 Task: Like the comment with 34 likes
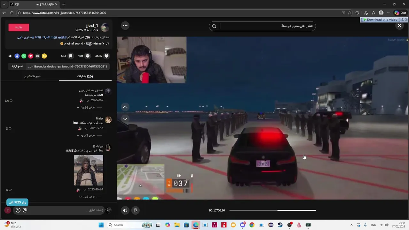pyautogui.click(x=11, y=101)
